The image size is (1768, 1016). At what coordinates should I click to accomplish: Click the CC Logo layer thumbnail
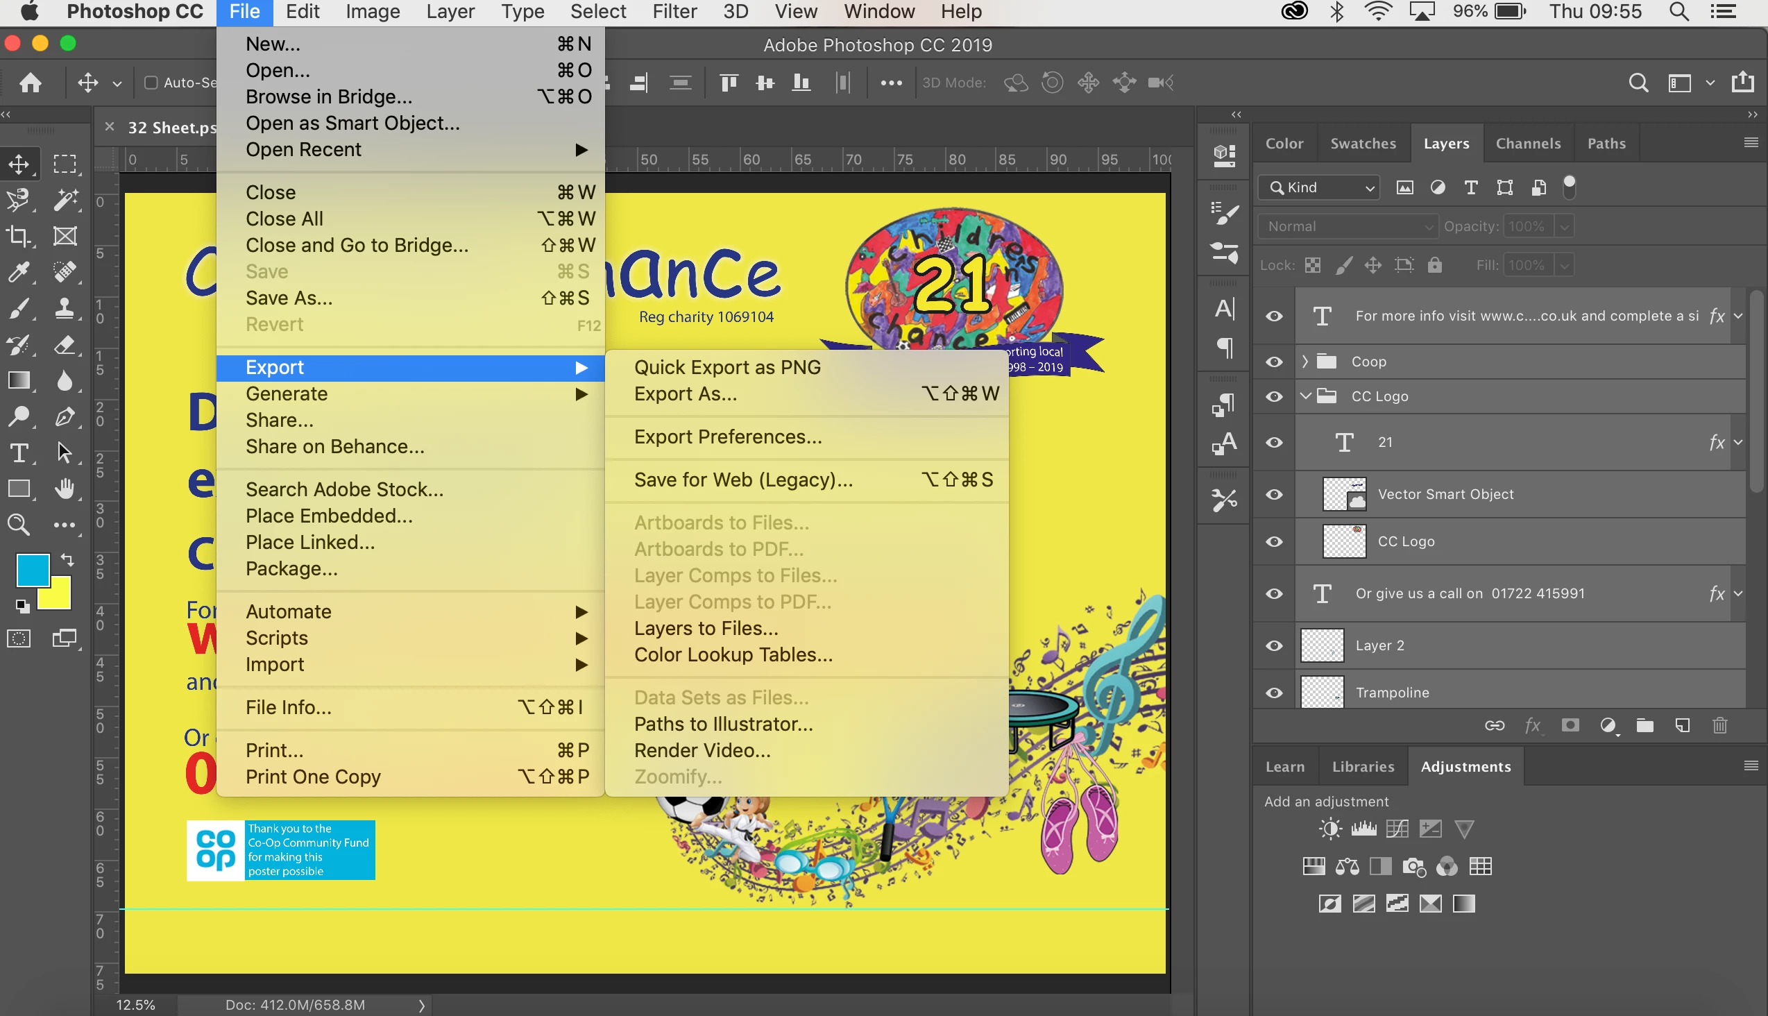pyautogui.click(x=1344, y=541)
